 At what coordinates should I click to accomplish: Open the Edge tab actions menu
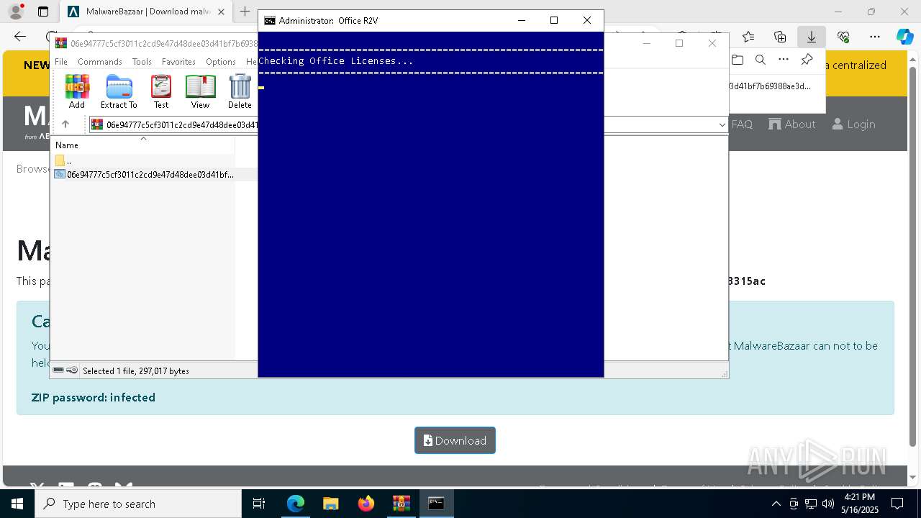[43, 12]
